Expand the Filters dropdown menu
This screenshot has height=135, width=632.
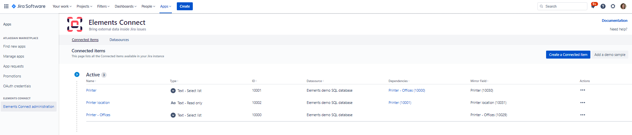tap(103, 6)
